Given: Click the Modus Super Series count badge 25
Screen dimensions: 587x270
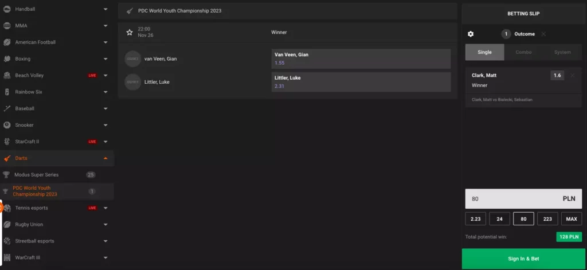Looking at the screenshot, I should tap(91, 174).
